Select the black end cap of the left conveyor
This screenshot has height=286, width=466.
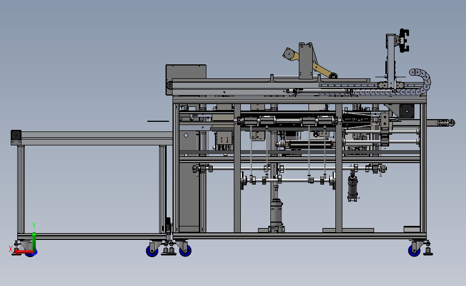pyautogui.click(x=16, y=136)
